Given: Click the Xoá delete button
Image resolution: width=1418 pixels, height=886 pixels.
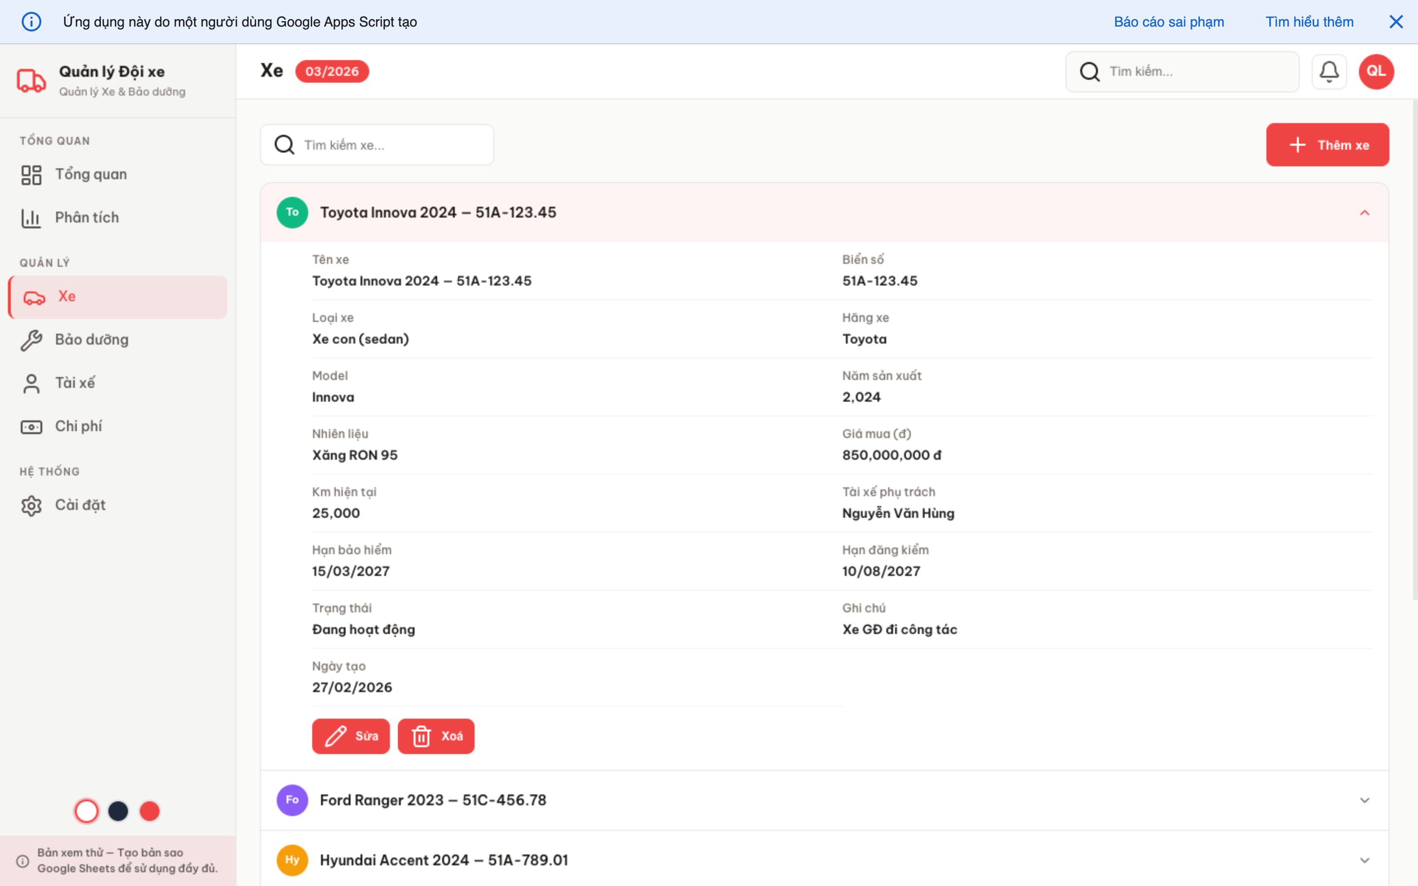Looking at the screenshot, I should point(436,736).
